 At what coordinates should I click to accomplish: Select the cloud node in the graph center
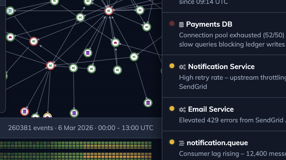point(115,43)
